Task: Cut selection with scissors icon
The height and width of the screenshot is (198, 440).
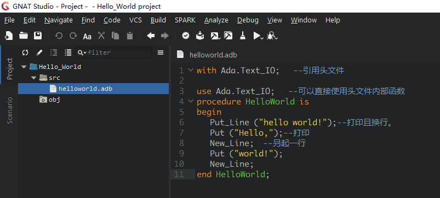Action: click(101, 36)
